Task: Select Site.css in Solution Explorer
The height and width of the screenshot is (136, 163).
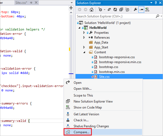Action: coord(104,77)
